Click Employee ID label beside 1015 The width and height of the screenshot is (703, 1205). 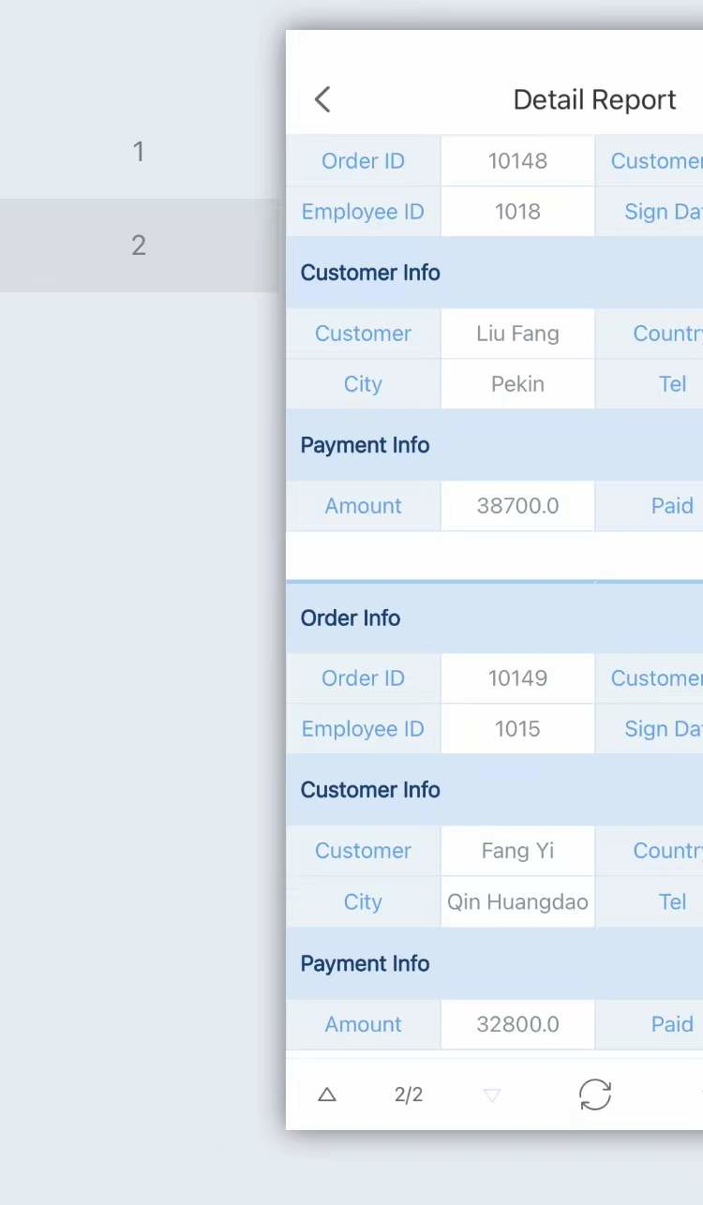pyautogui.click(x=363, y=729)
